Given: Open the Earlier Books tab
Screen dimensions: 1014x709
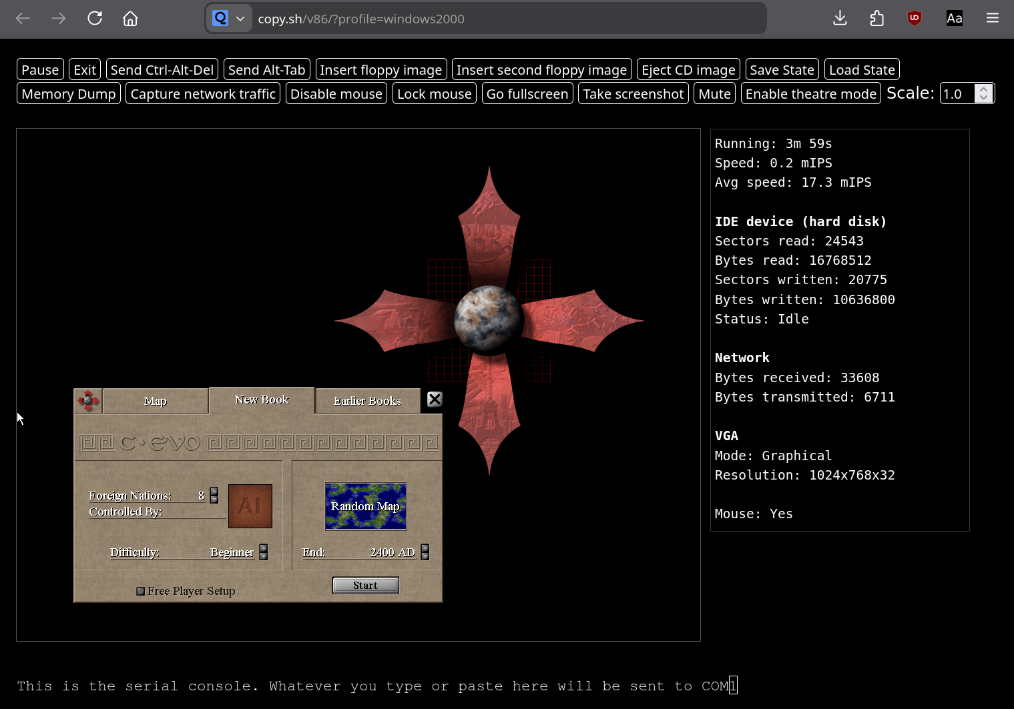Looking at the screenshot, I should click(x=367, y=402).
